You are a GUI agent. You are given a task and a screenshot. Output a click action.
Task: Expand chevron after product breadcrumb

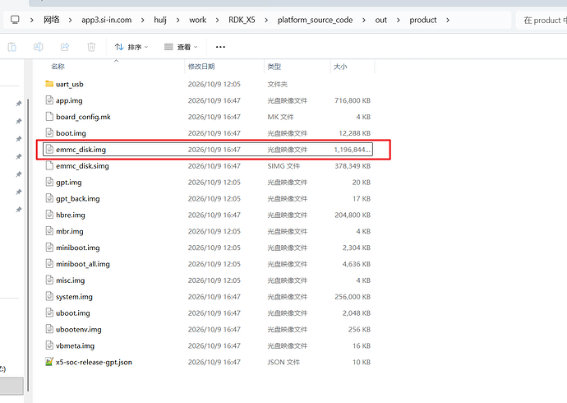[x=448, y=21]
